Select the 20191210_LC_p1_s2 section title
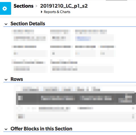 point(64,6)
